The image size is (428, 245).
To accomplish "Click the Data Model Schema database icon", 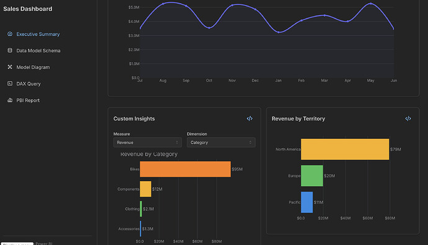I will click(10, 50).
